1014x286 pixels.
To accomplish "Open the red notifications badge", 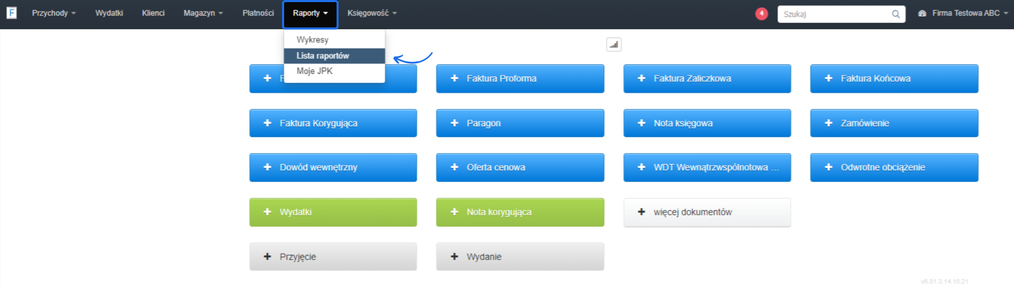I will point(761,14).
